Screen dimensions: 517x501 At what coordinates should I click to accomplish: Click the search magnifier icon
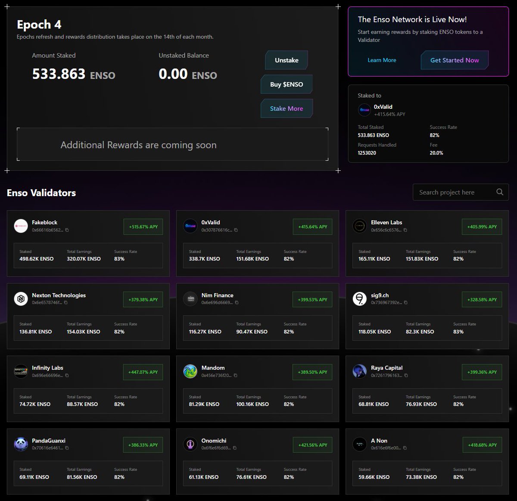[500, 192]
